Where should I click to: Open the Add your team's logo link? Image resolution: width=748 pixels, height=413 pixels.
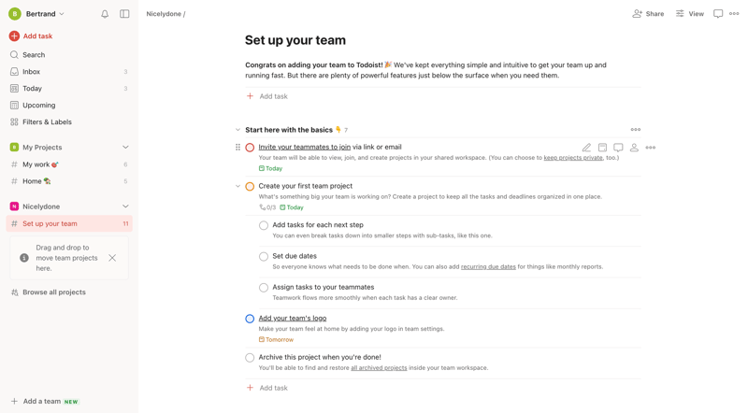coord(293,318)
